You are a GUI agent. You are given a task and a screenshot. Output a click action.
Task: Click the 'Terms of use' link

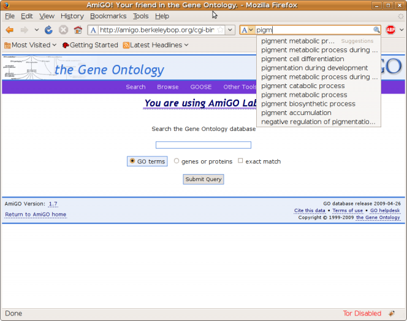348,211
